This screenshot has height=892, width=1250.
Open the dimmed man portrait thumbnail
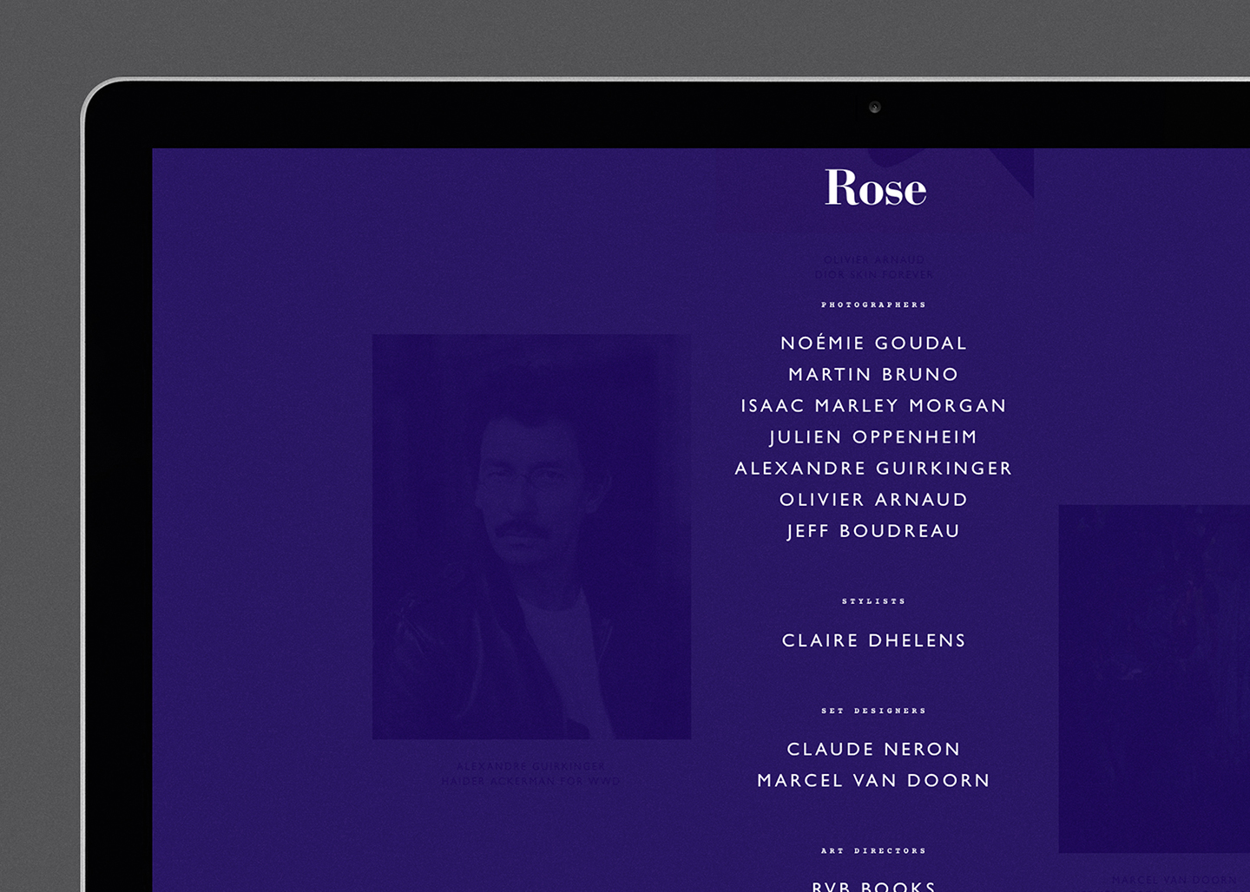click(x=531, y=537)
